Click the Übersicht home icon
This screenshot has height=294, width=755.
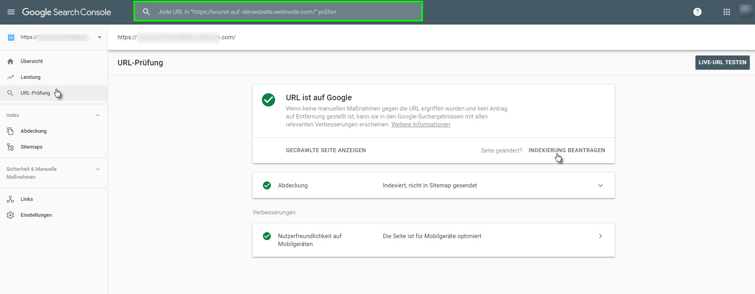pyautogui.click(x=10, y=61)
